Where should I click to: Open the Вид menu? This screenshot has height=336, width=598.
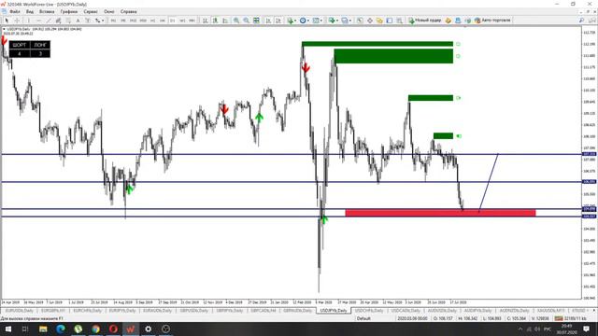(x=29, y=12)
